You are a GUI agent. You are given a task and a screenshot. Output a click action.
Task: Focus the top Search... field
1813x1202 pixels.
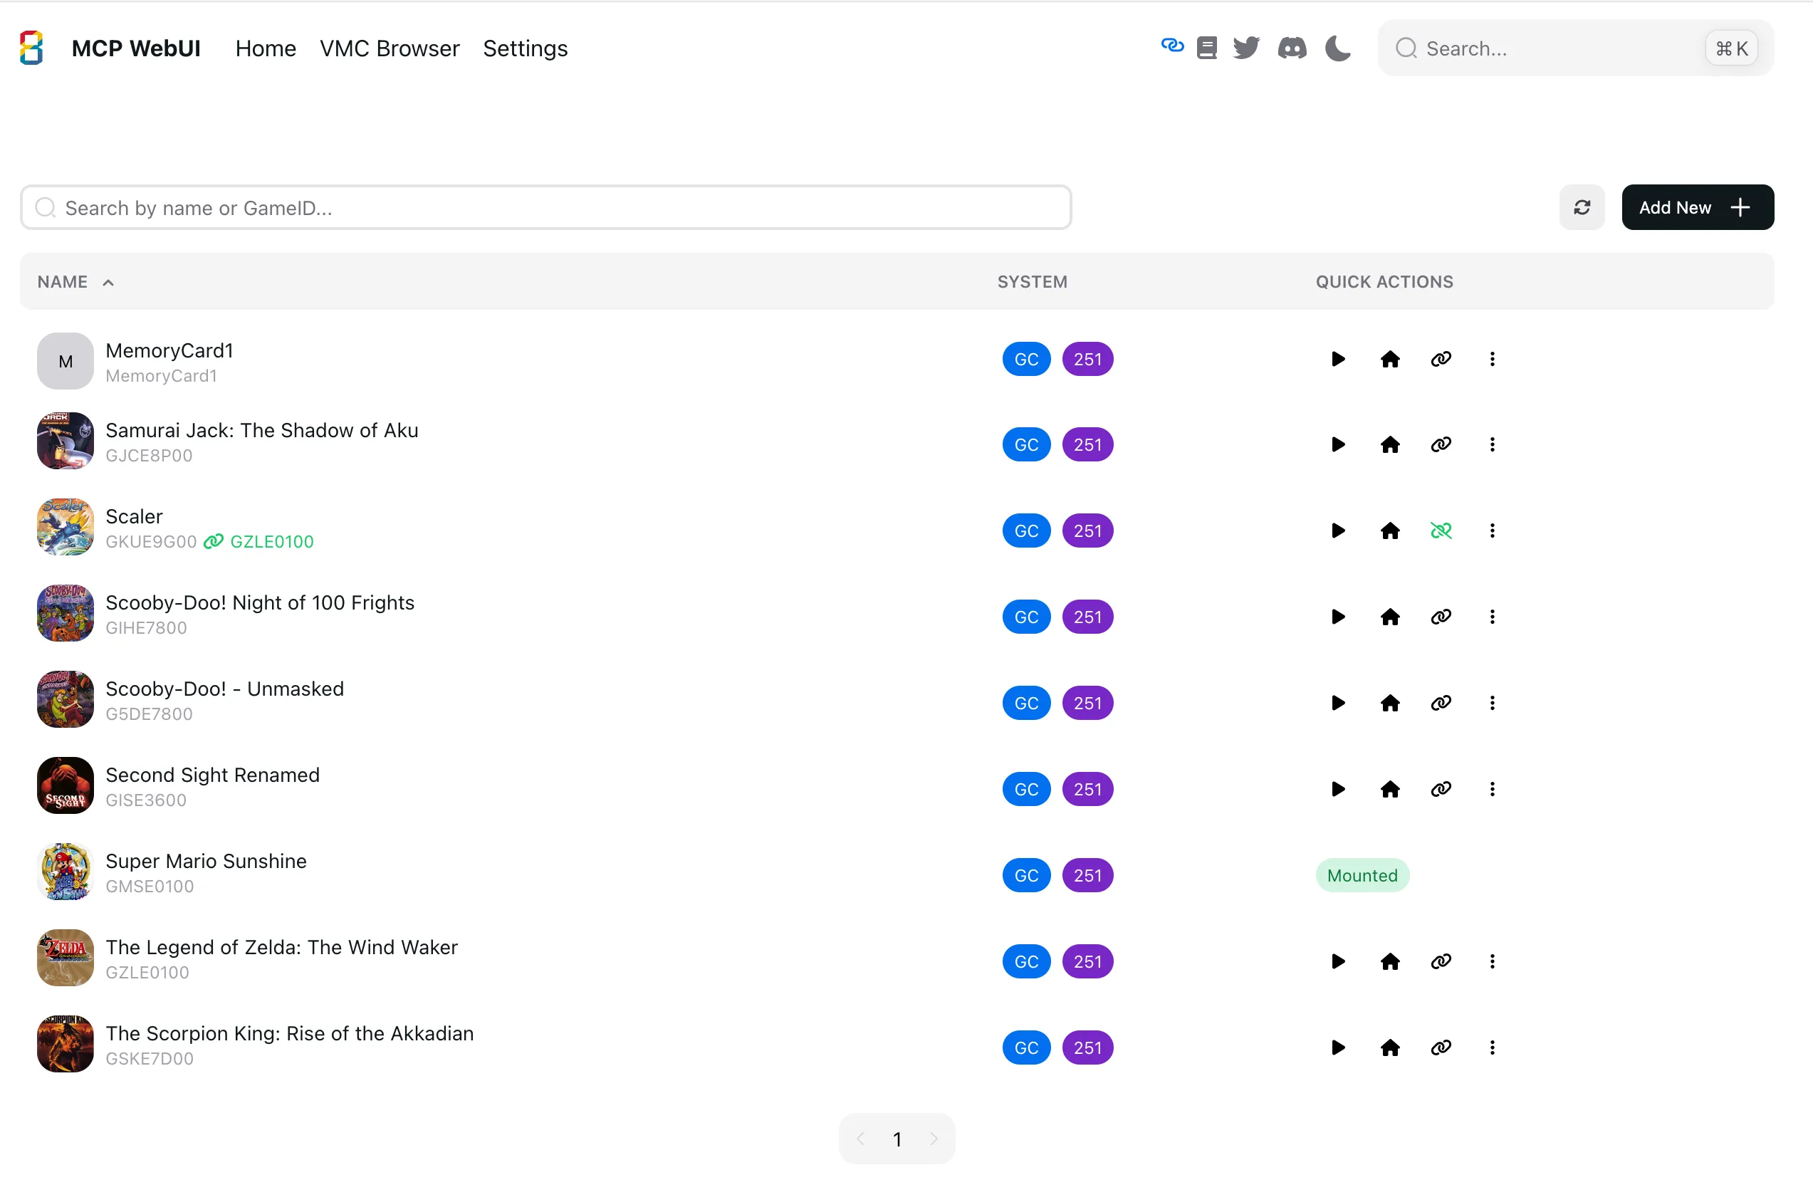coord(1575,48)
